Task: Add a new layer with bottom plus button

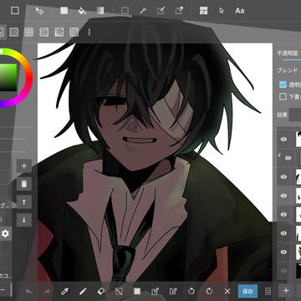Action: (x=286, y=291)
